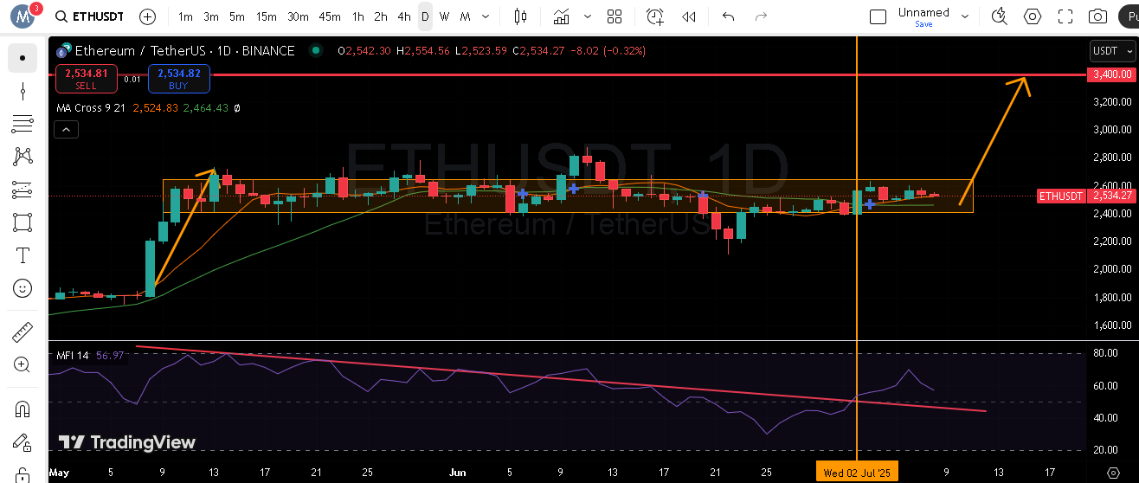This screenshot has width=1139, height=483.
Task: Click the MFI 14 indicator label
Action: pyautogui.click(x=73, y=355)
